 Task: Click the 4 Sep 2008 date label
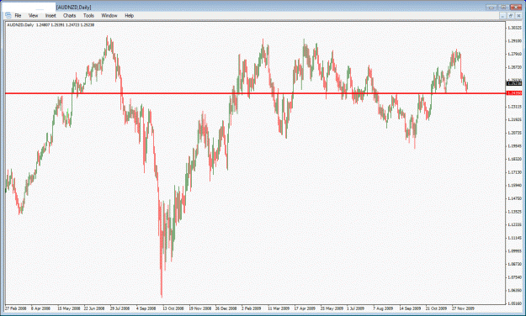tap(146, 308)
